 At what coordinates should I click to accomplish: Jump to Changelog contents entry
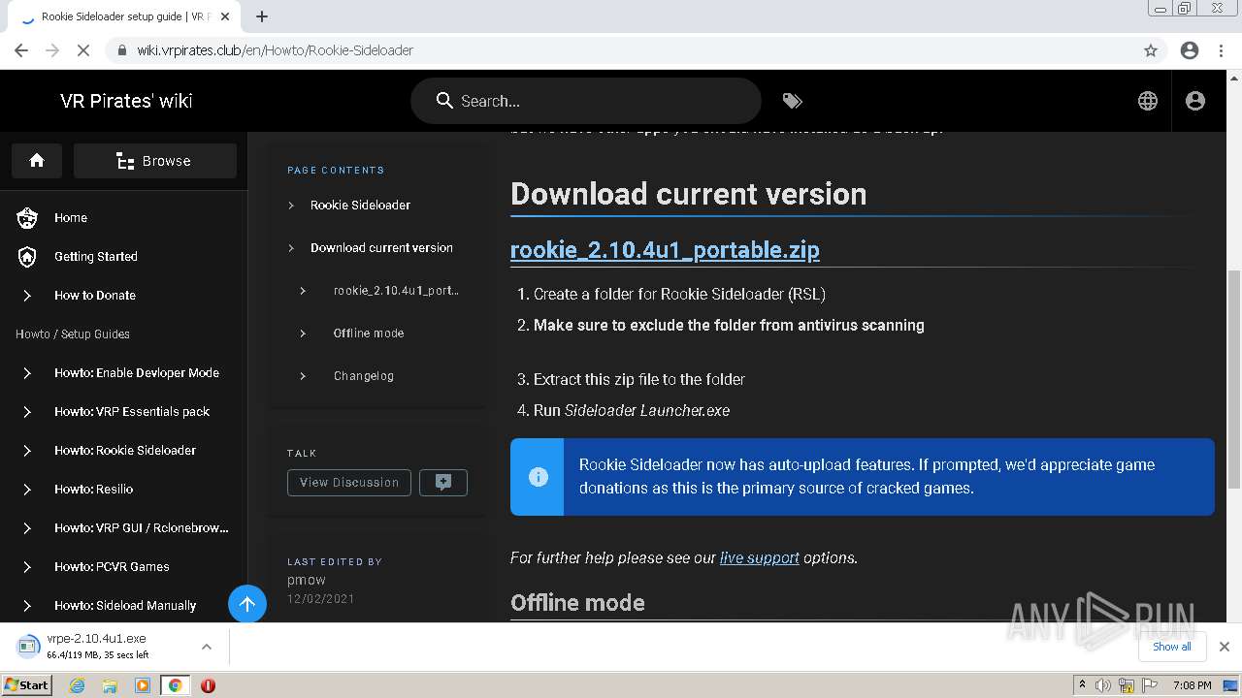(364, 376)
